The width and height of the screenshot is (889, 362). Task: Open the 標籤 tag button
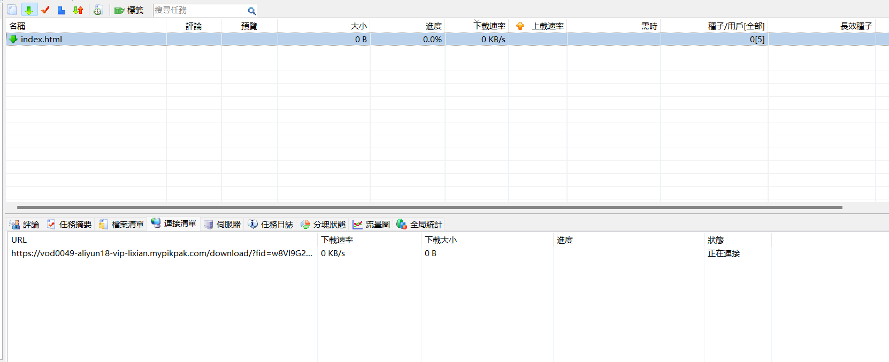129,10
